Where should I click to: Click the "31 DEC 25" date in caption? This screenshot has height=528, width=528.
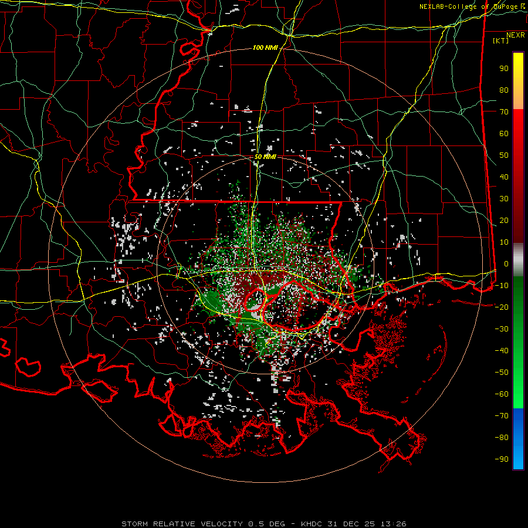[351, 524]
